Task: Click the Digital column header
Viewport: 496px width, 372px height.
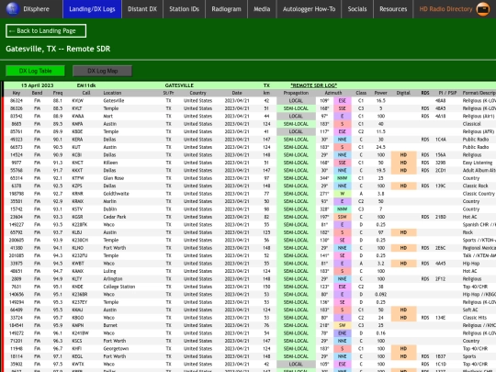Action: pos(403,93)
